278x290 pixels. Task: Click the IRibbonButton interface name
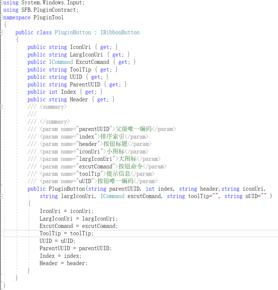[120, 32]
